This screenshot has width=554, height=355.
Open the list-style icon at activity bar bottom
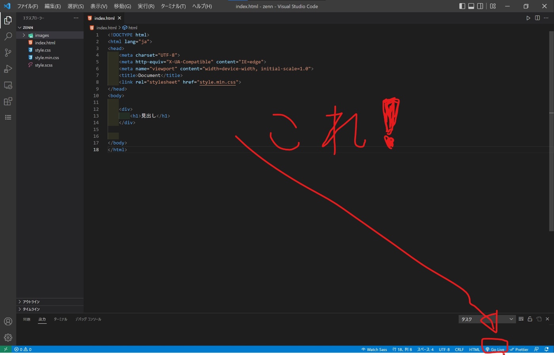pos(8,118)
